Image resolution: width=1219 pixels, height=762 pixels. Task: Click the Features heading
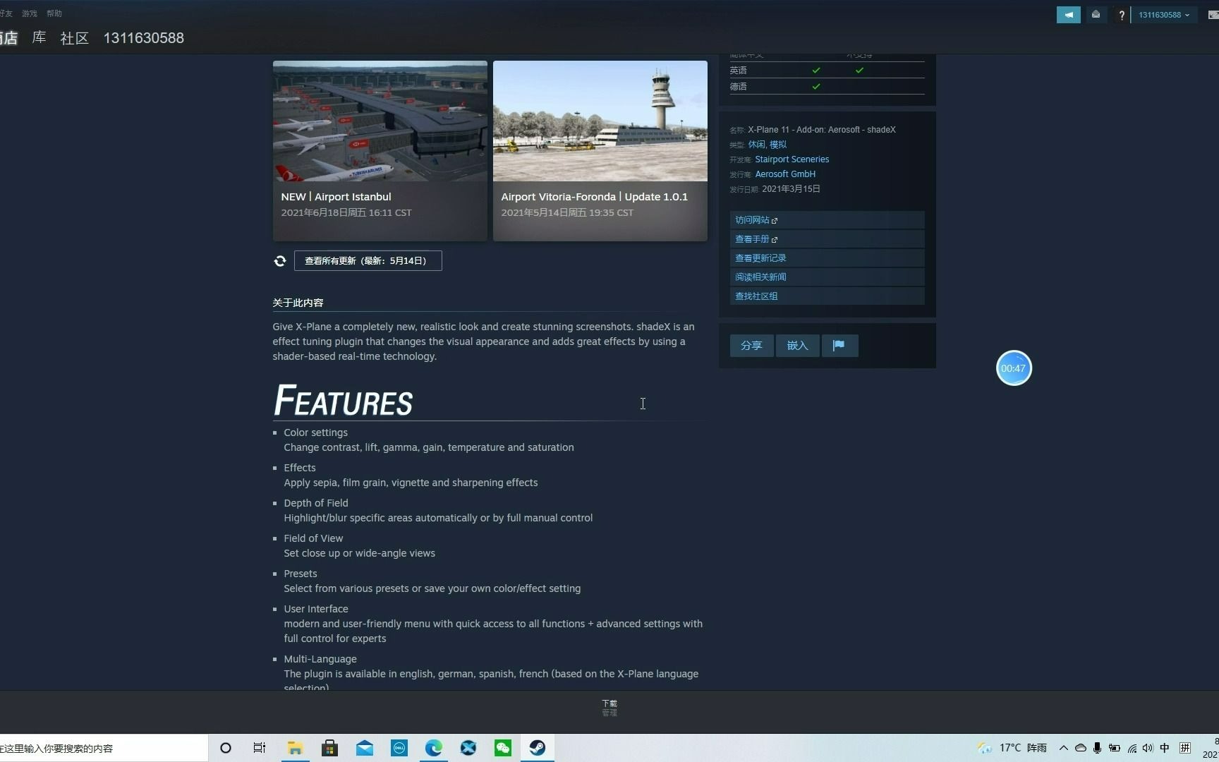pos(343,401)
